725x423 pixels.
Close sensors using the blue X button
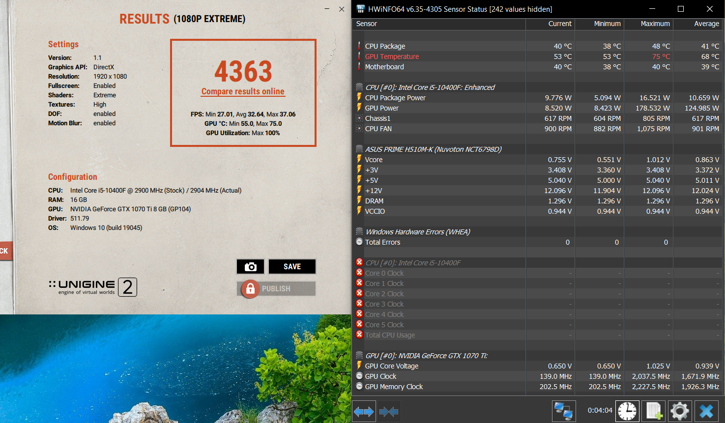point(706,411)
